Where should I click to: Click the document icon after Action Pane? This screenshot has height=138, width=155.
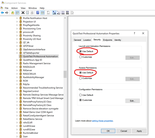click(x=48, y=13)
